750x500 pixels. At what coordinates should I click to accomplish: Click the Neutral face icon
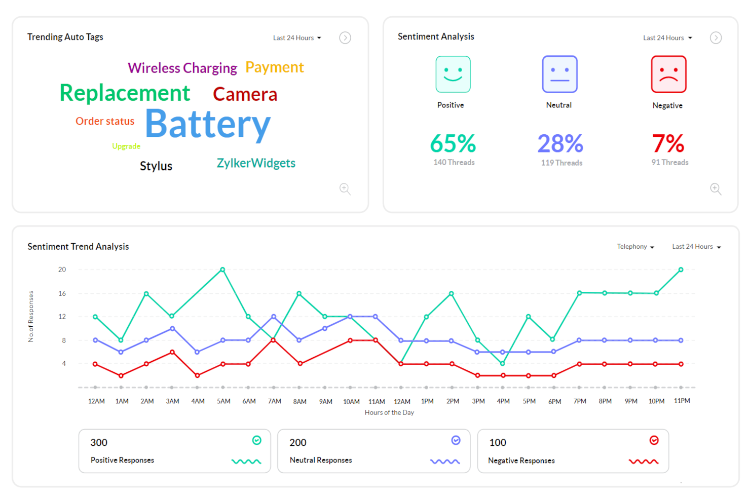click(x=559, y=74)
